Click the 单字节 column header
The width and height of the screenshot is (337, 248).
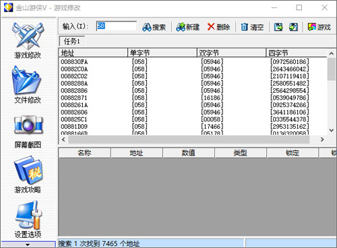(162, 53)
